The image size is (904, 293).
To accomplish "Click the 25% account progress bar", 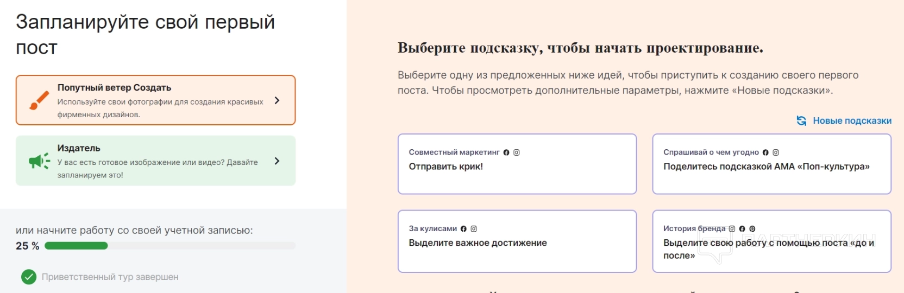I will click(x=169, y=246).
